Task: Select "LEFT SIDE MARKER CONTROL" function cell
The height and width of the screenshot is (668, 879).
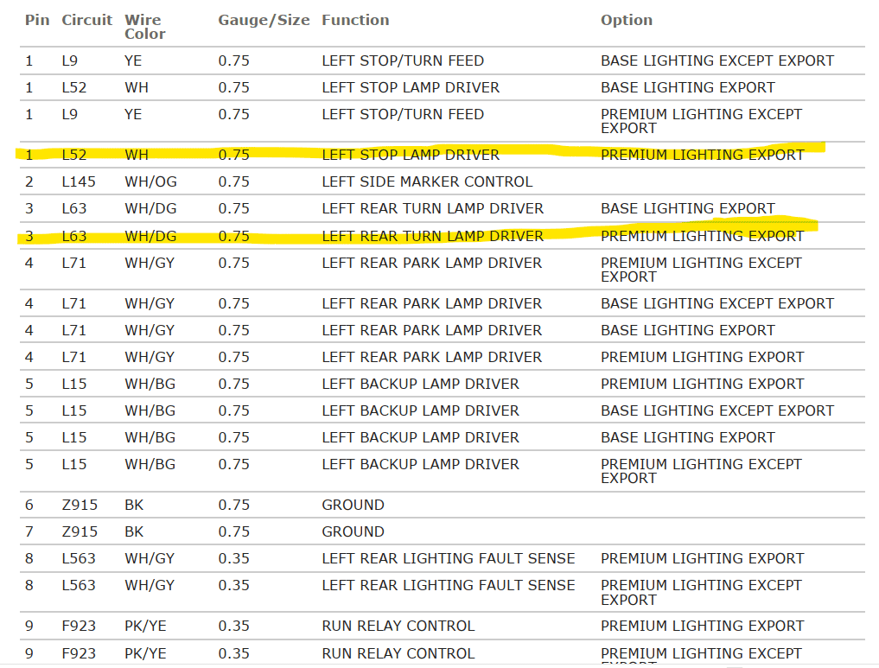Action: click(x=427, y=181)
